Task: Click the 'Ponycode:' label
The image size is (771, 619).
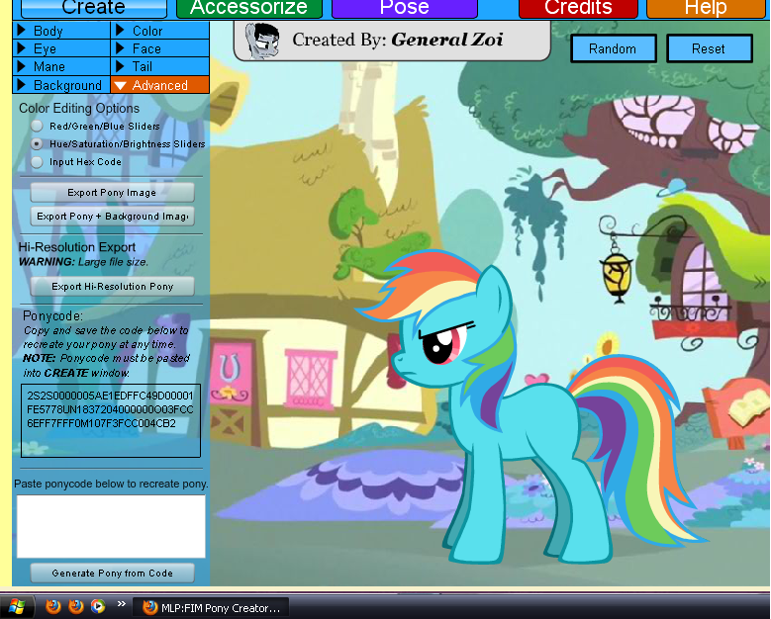Action: pyautogui.click(x=53, y=315)
